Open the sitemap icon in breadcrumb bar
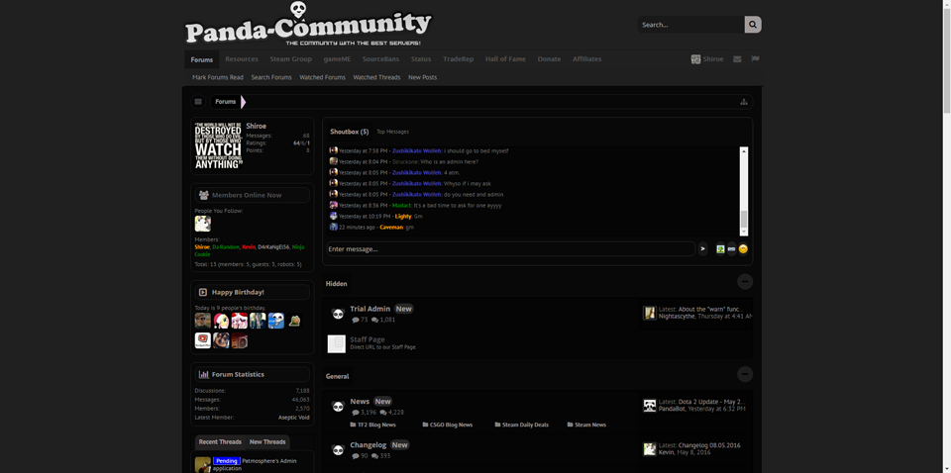Viewport: 951px width, 473px height. pyautogui.click(x=744, y=102)
